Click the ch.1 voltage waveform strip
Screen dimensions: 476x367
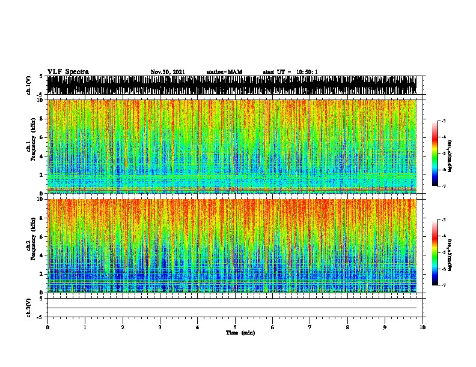coord(232,85)
